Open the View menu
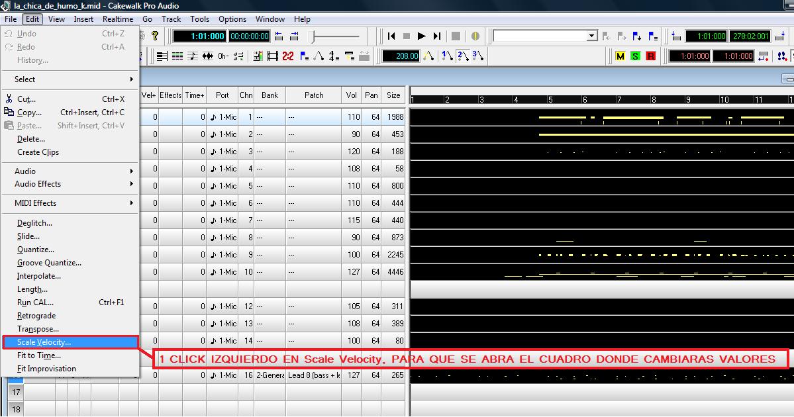The height and width of the screenshot is (417, 794). [56, 19]
